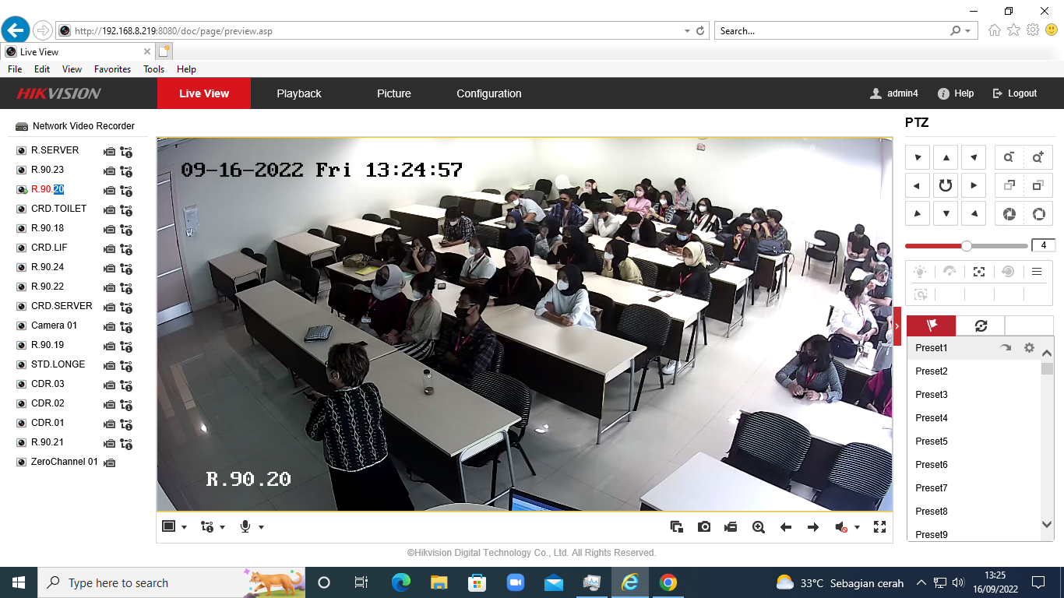Click the PTZ iris close icon

(x=1009, y=214)
